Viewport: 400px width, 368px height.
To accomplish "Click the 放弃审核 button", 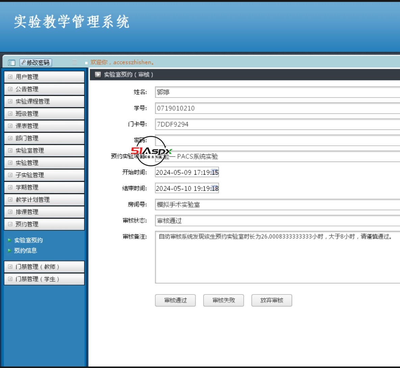I will click(272, 300).
